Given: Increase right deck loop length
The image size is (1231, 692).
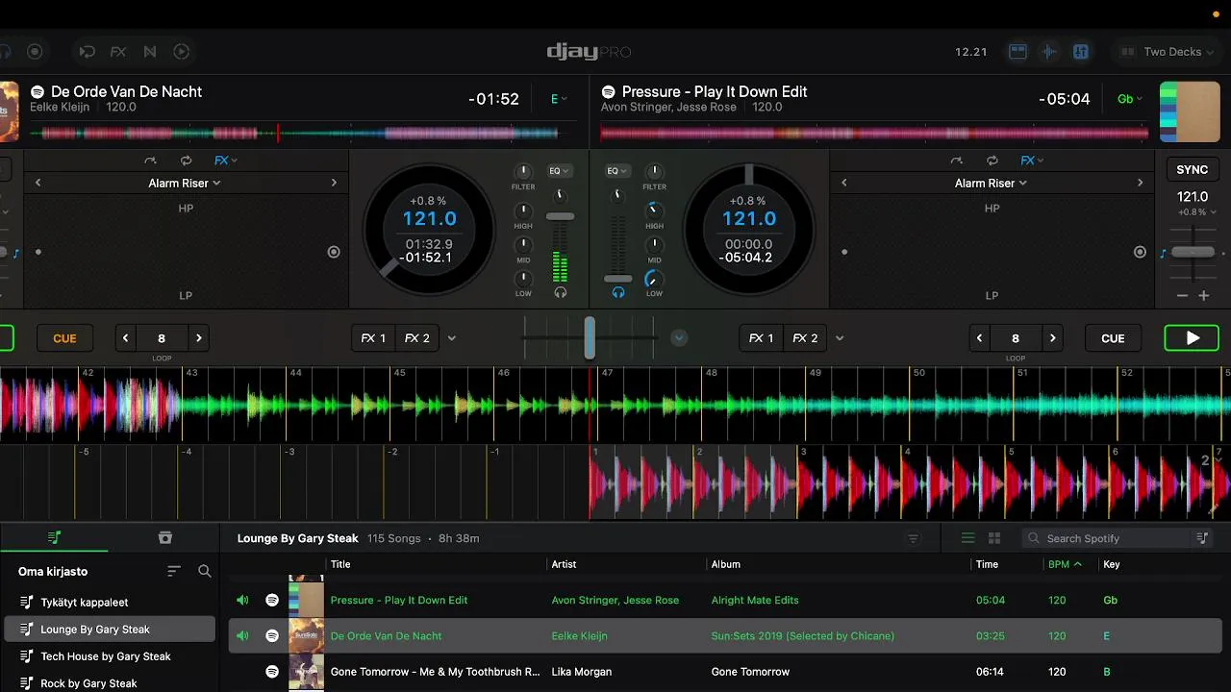Looking at the screenshot, I should click(1052, 338).
